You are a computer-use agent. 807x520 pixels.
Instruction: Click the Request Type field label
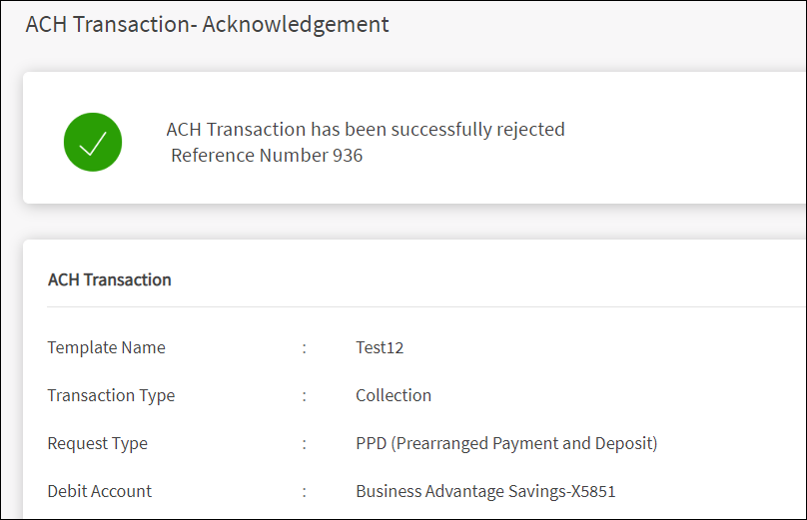97,443
